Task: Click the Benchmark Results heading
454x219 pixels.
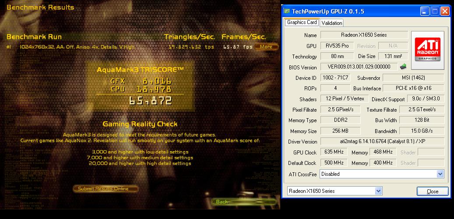Action: point(40,7)
